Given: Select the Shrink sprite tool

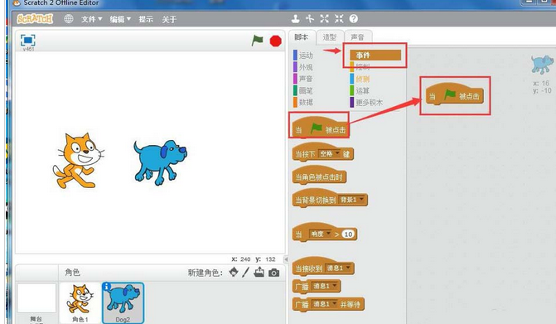Looking at the screenshot, I should (339, 19).
